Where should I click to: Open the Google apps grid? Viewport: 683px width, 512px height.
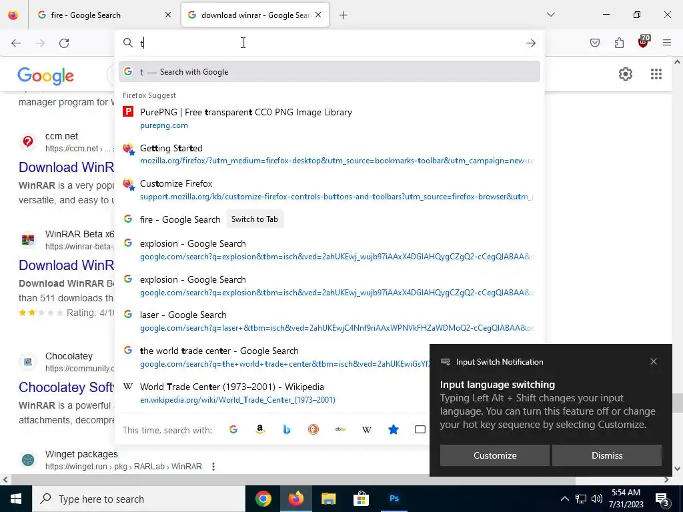pos(656,74)
